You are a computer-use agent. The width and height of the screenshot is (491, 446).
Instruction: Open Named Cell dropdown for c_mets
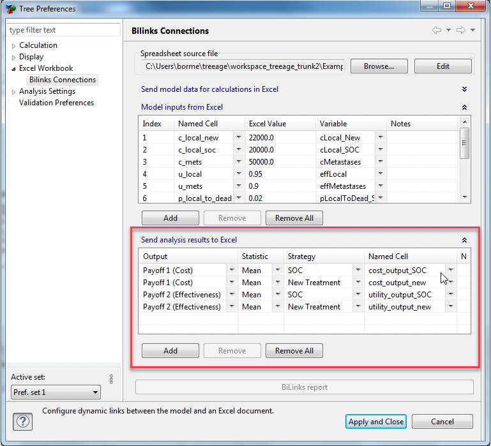[x=239, y=161]
